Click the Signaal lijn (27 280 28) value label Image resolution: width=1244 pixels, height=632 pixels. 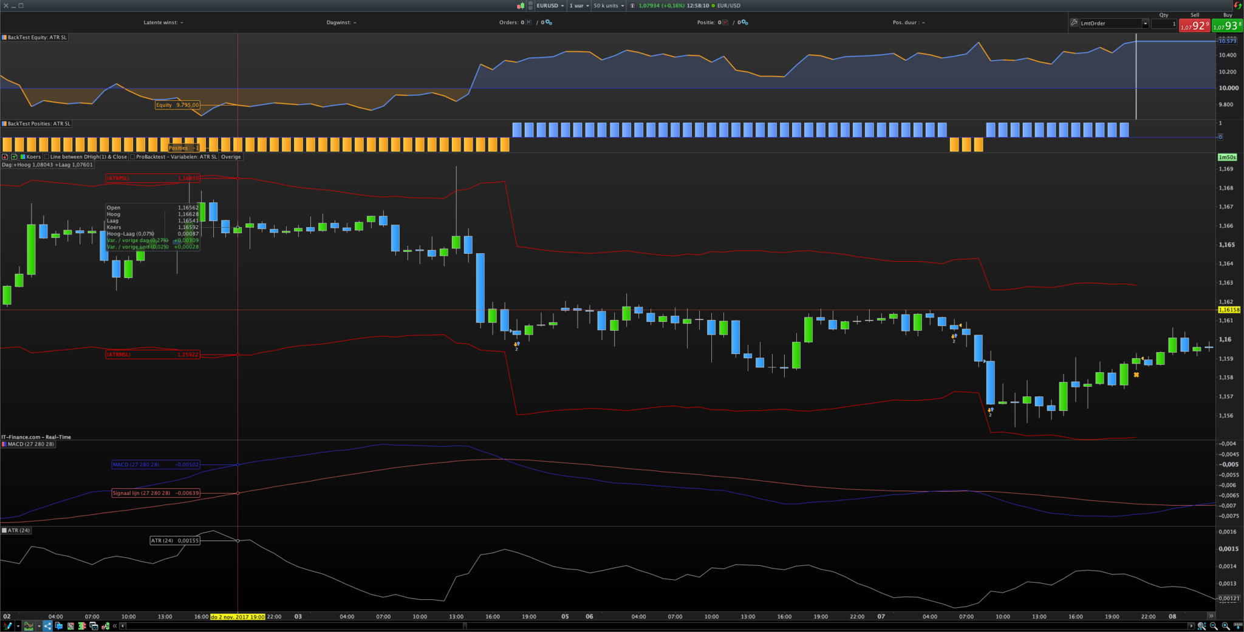pyautogui.click(x=156, y=493)
